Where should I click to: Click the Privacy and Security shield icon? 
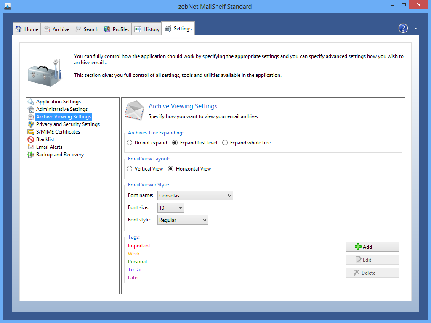31,124
